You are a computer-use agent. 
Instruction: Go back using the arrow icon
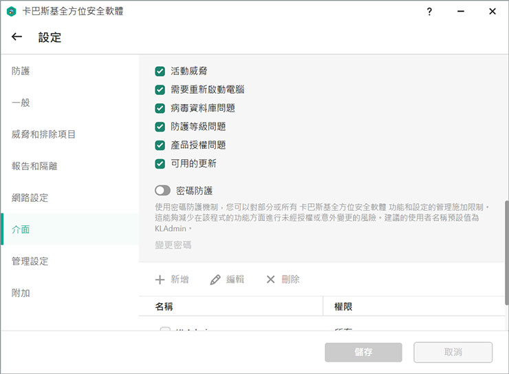click(x=17, y=37)
